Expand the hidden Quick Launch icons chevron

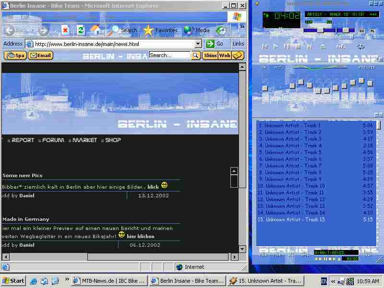tap(67, 279)
